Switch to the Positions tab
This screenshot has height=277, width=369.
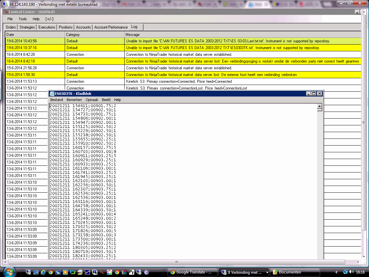(x=66, y=27)
